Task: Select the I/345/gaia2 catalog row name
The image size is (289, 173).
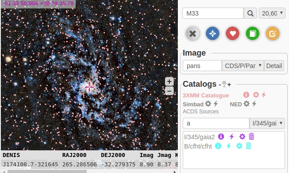Action: click(200, 137)
